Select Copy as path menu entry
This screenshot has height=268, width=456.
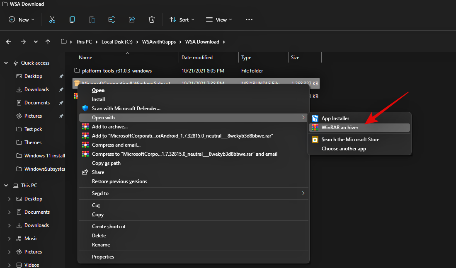106,163
